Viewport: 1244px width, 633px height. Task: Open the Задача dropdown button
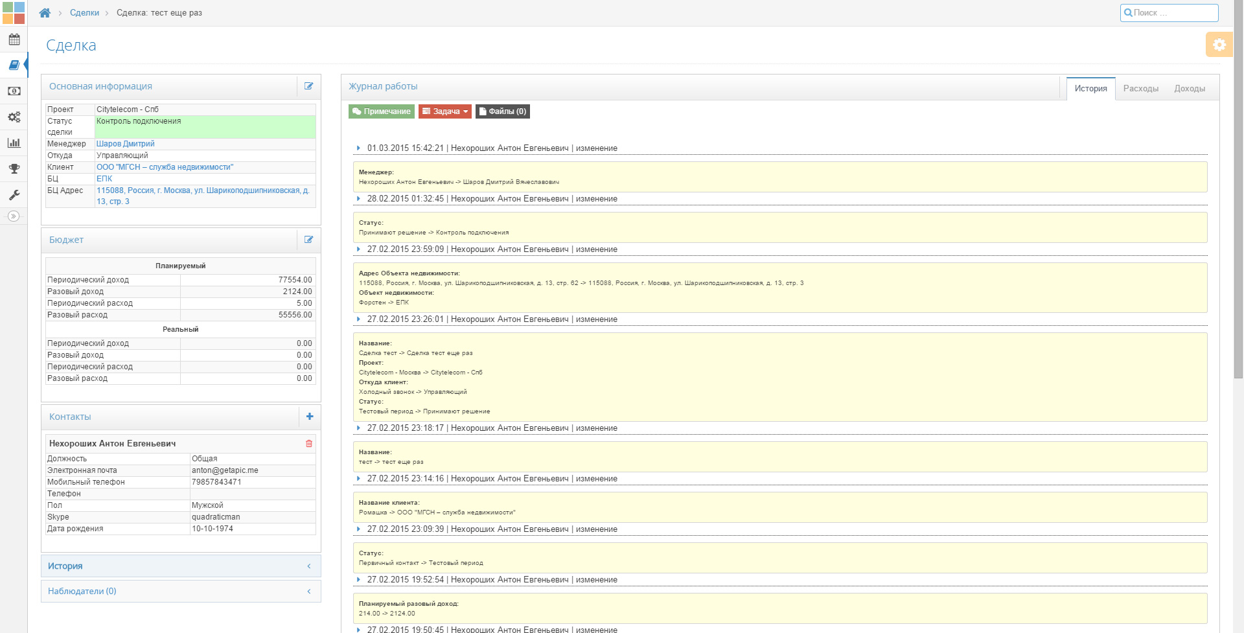(445, 111)
